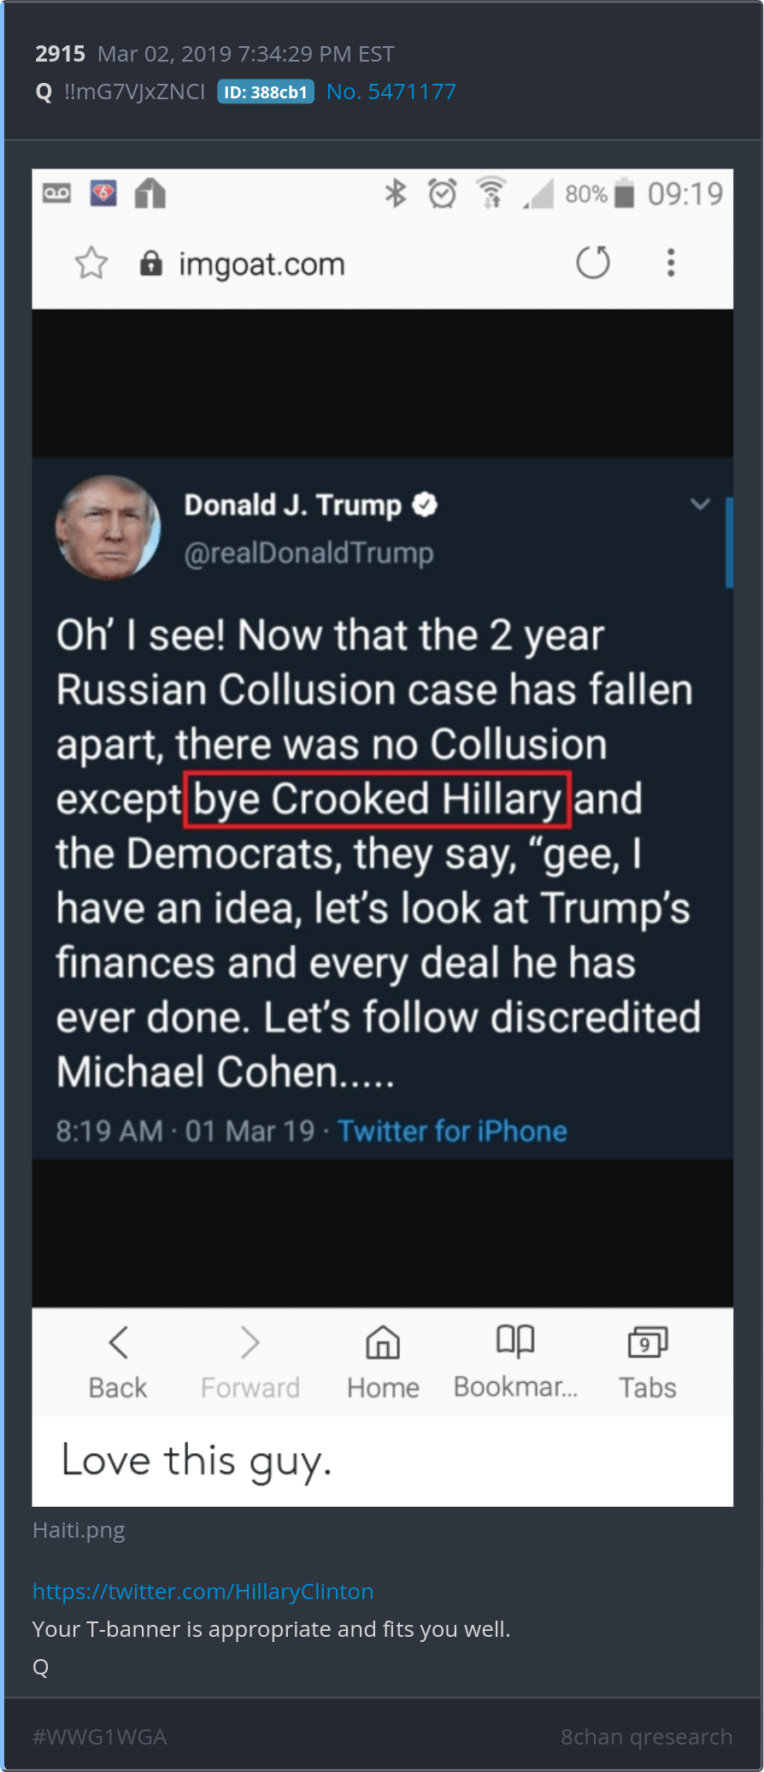Click Donald J. Trump profile avatar
The width and height of the screenshot is (764, 1772).
108,528
